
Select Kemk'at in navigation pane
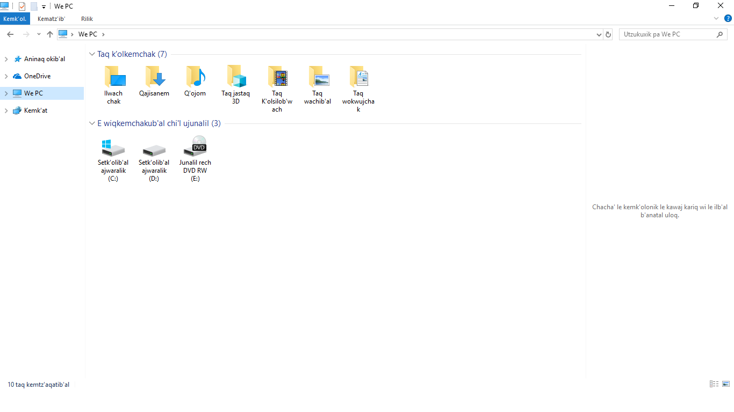tap(35, 111)
